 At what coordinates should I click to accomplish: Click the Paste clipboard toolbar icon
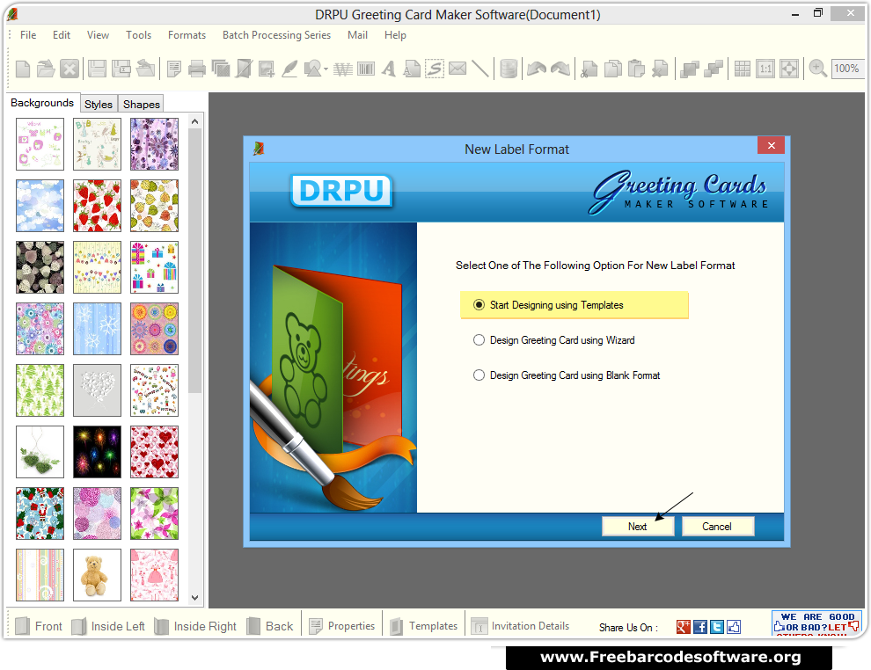click(x=636, y=69)
